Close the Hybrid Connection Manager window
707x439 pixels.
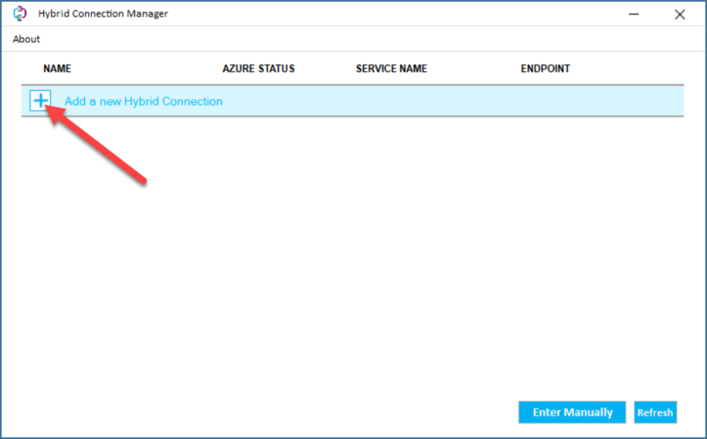(679, 14)
